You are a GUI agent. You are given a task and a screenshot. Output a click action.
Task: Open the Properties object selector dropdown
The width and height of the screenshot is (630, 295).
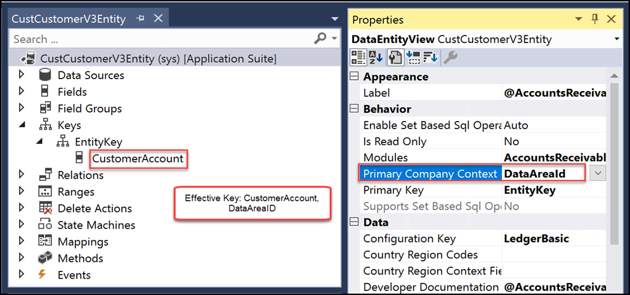[617, 39]
